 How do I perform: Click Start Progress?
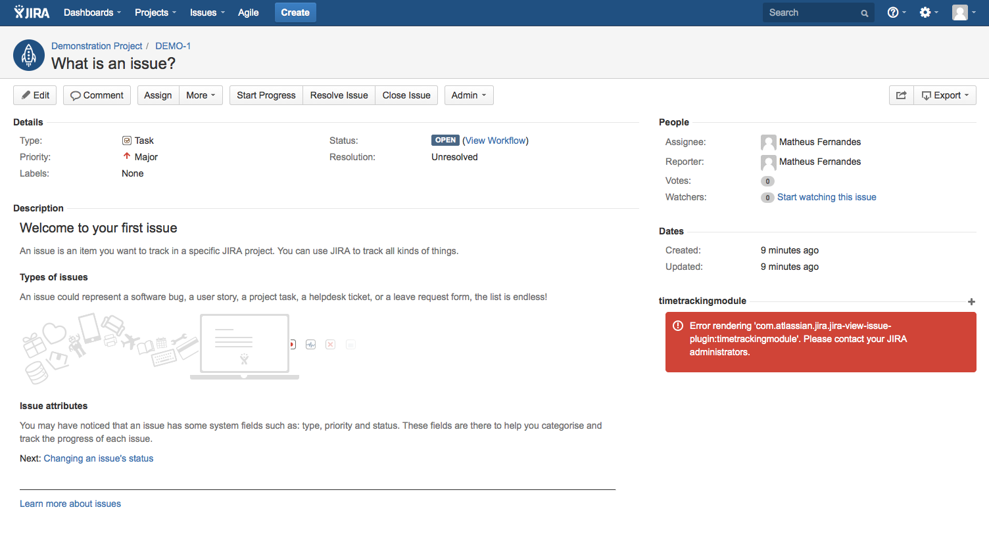tap(266, 95)
